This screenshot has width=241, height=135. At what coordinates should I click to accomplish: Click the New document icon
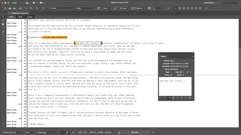click(x=5, y=8)
